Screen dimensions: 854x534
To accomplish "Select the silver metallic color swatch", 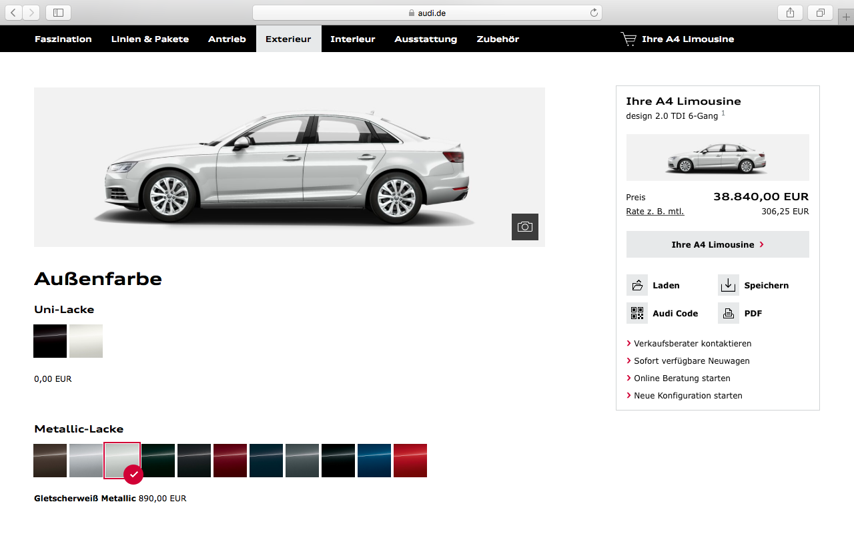I will click(x=86, y=461).
